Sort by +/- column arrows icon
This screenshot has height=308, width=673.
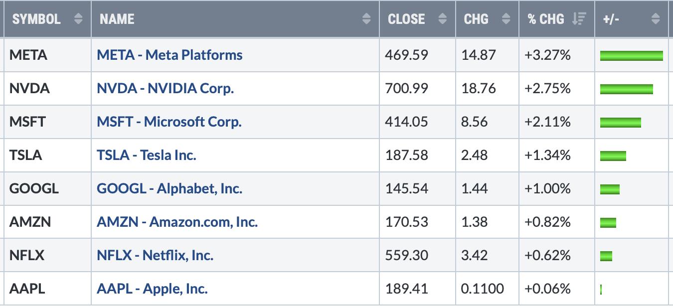point(656,19)
